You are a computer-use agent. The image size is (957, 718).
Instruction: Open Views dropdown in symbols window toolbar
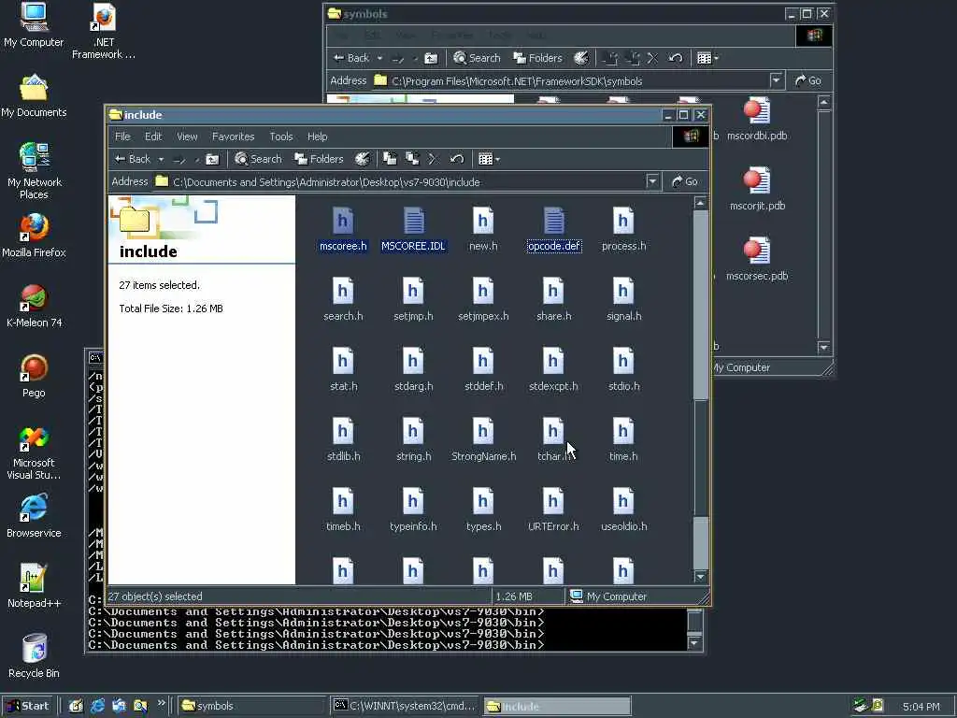[708, 58]
